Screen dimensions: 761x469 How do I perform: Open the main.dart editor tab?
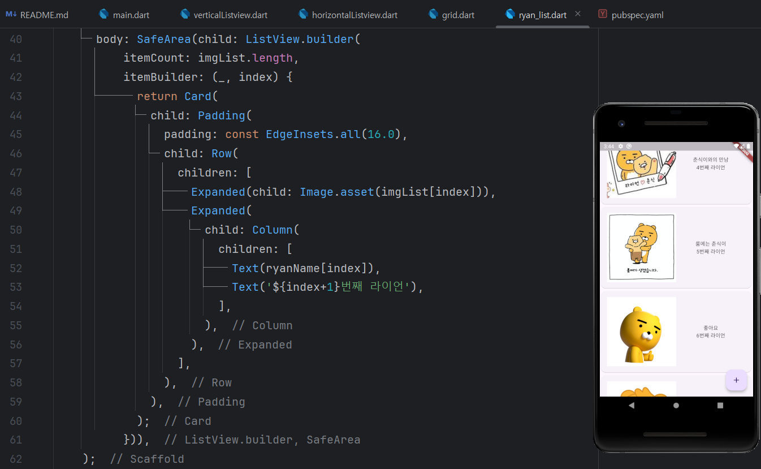pos(124,15)
